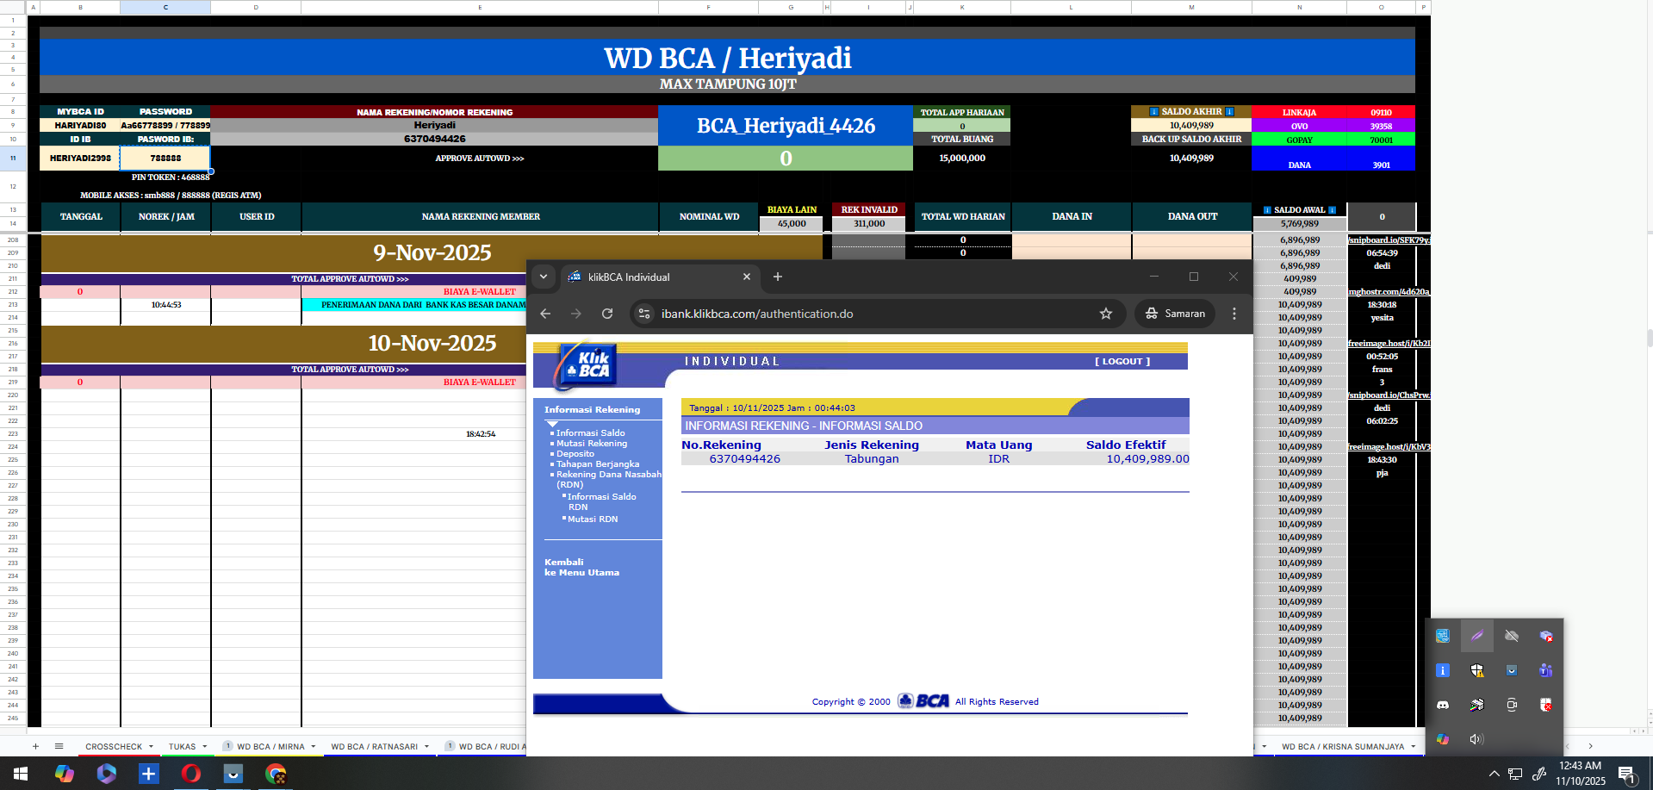Close the klikBCA Individual tab

[x=747, y=277]
